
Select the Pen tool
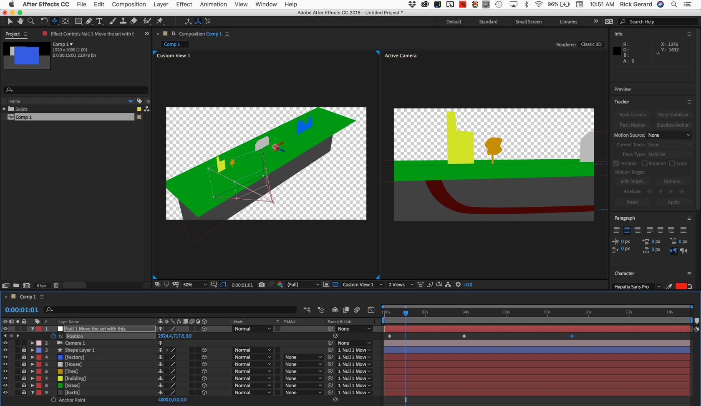89,21
